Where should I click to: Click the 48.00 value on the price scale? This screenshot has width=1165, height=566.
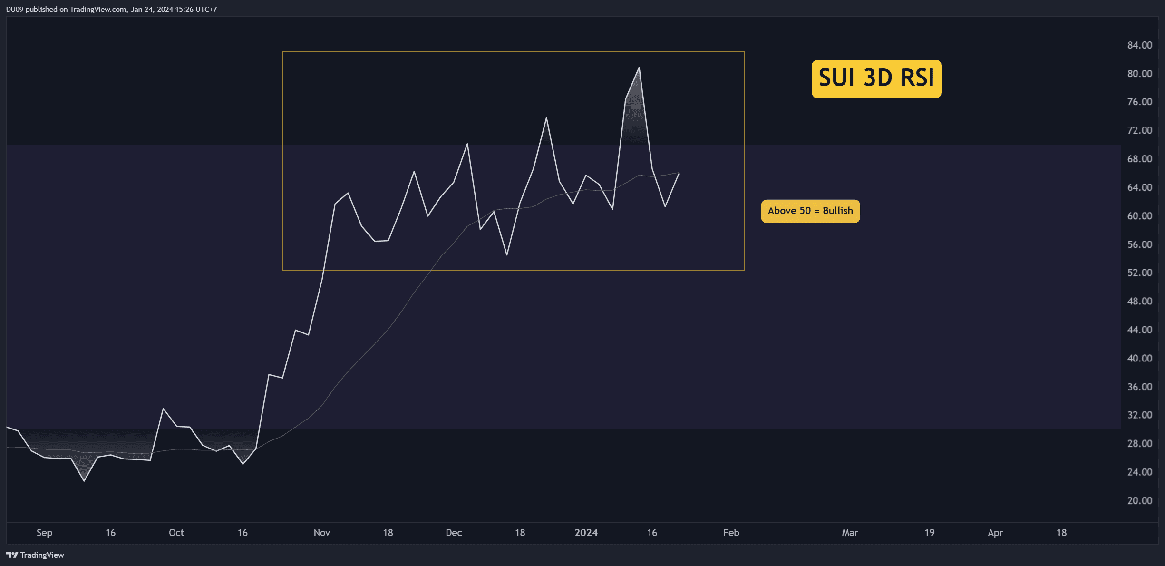click(1139, 301)
